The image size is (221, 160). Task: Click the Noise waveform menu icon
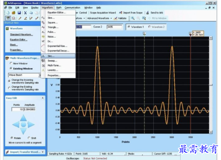tap(43, 37)
